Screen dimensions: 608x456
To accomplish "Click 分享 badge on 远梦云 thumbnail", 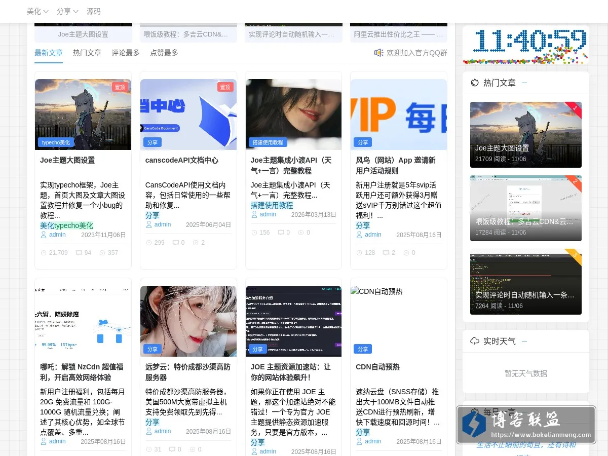I will point(153,349).
